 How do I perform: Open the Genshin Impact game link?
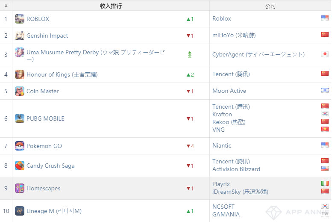click(x=47, y=36)
